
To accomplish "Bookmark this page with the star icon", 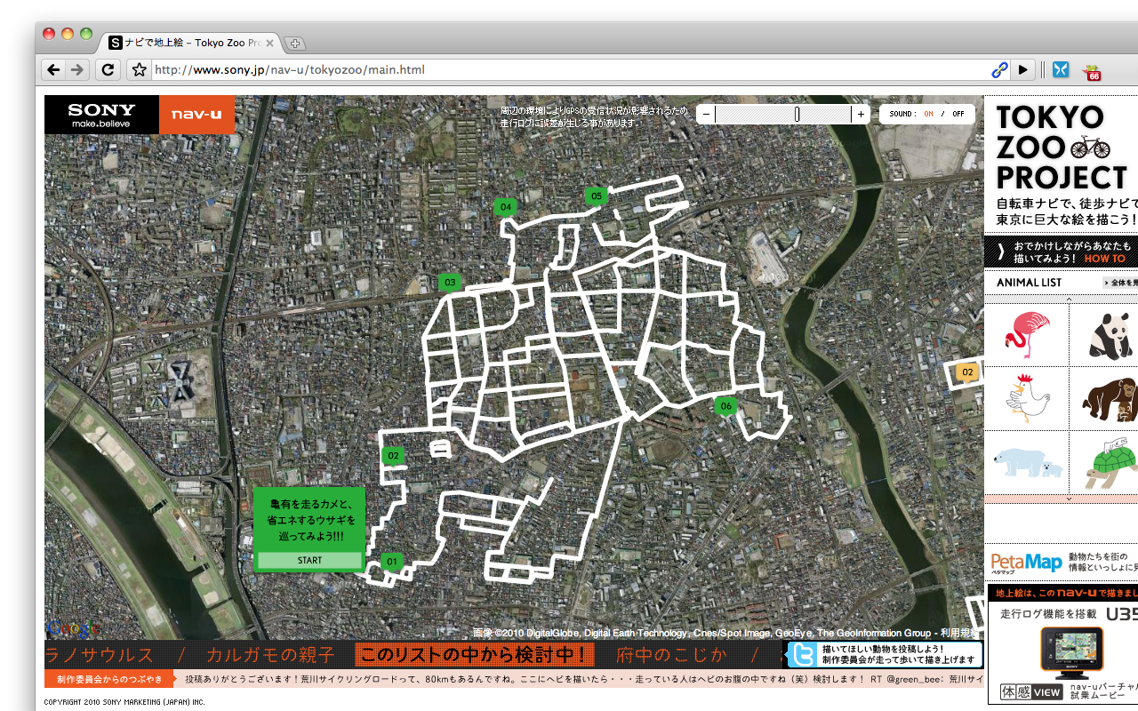I will [x=139, y=69].
